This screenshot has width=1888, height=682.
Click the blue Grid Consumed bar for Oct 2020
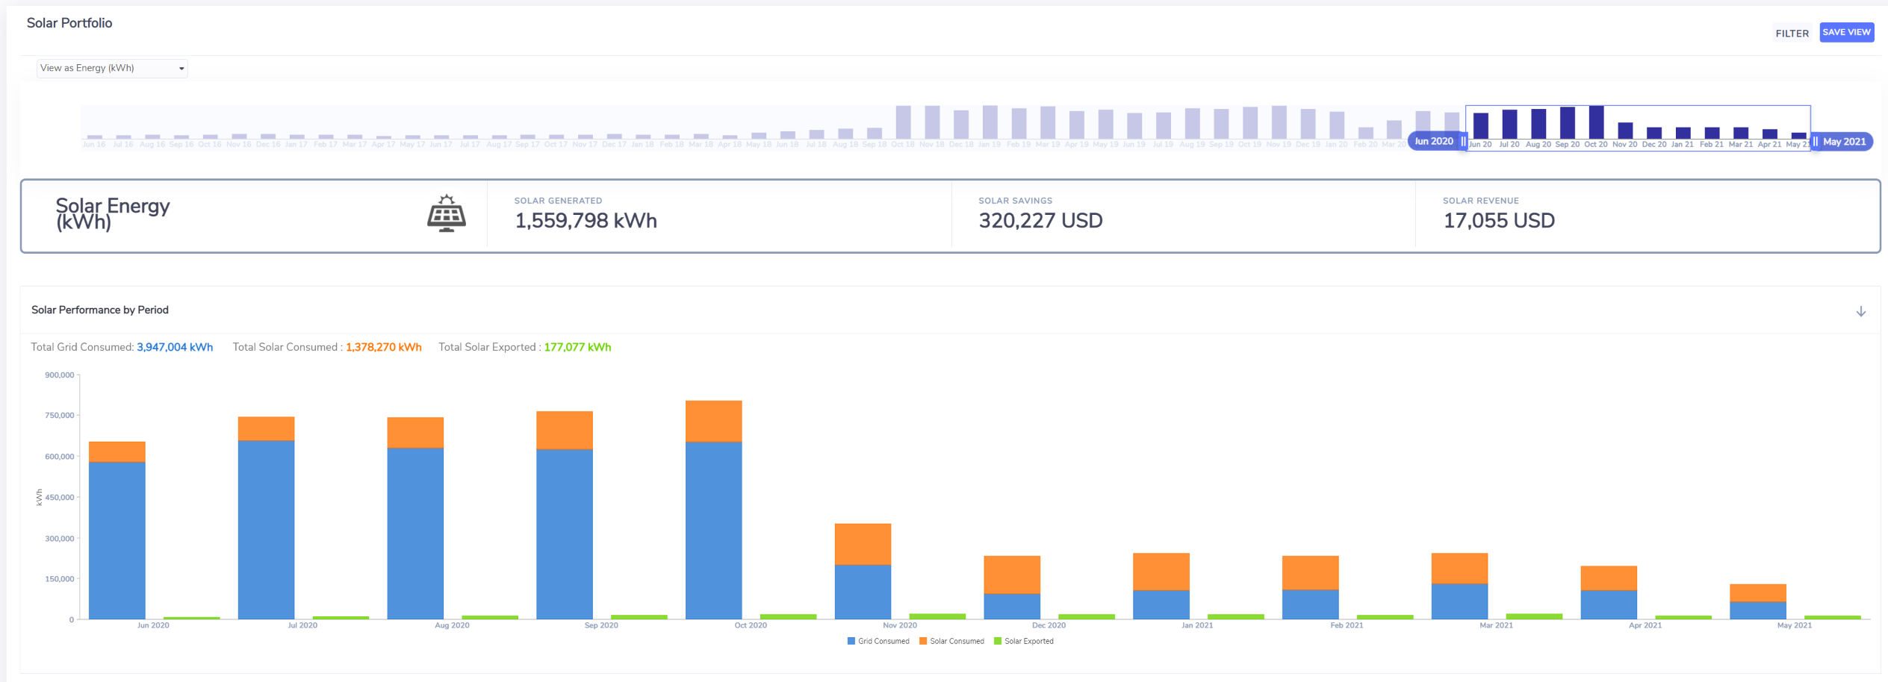pyautogui.click(x=713, y=531)
